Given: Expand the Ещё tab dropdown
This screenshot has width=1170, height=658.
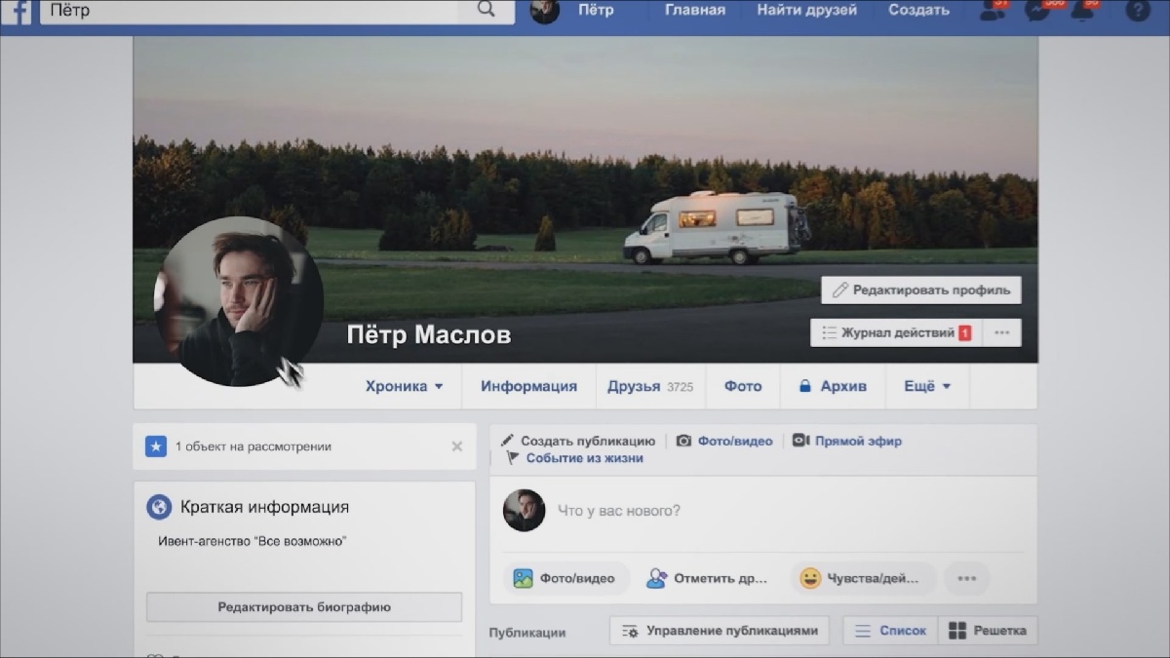Looking at the screenshot, I should point(927,386).
